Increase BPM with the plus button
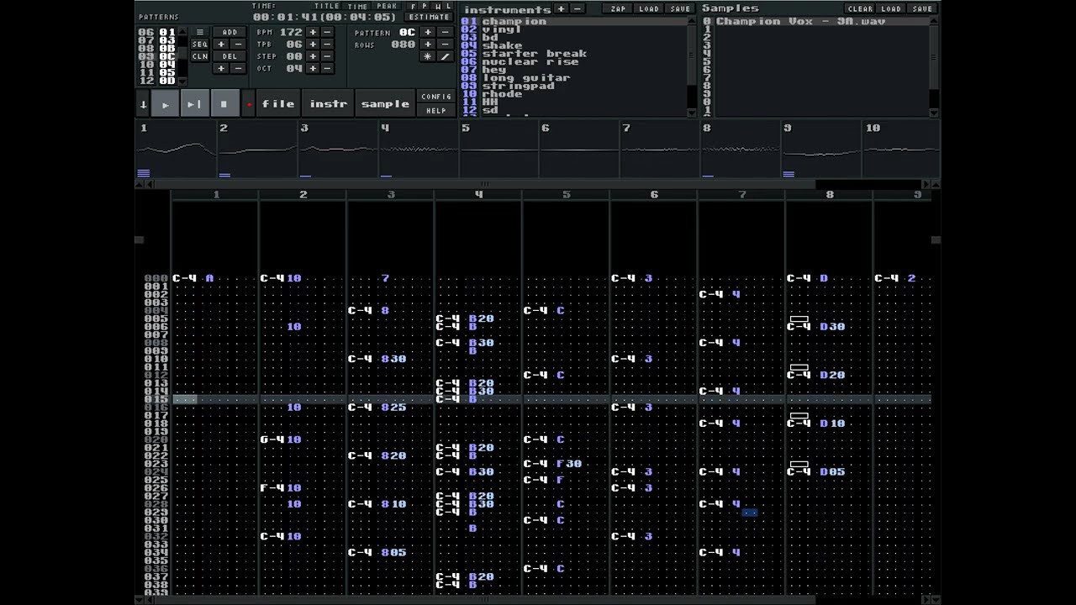The width and height of the screenshot is (1076, 605). 313,32
